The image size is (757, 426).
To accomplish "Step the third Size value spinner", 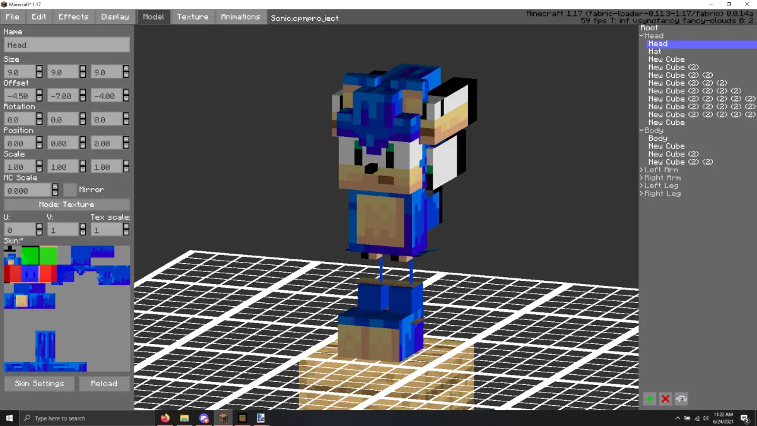I will coord(126,72).
